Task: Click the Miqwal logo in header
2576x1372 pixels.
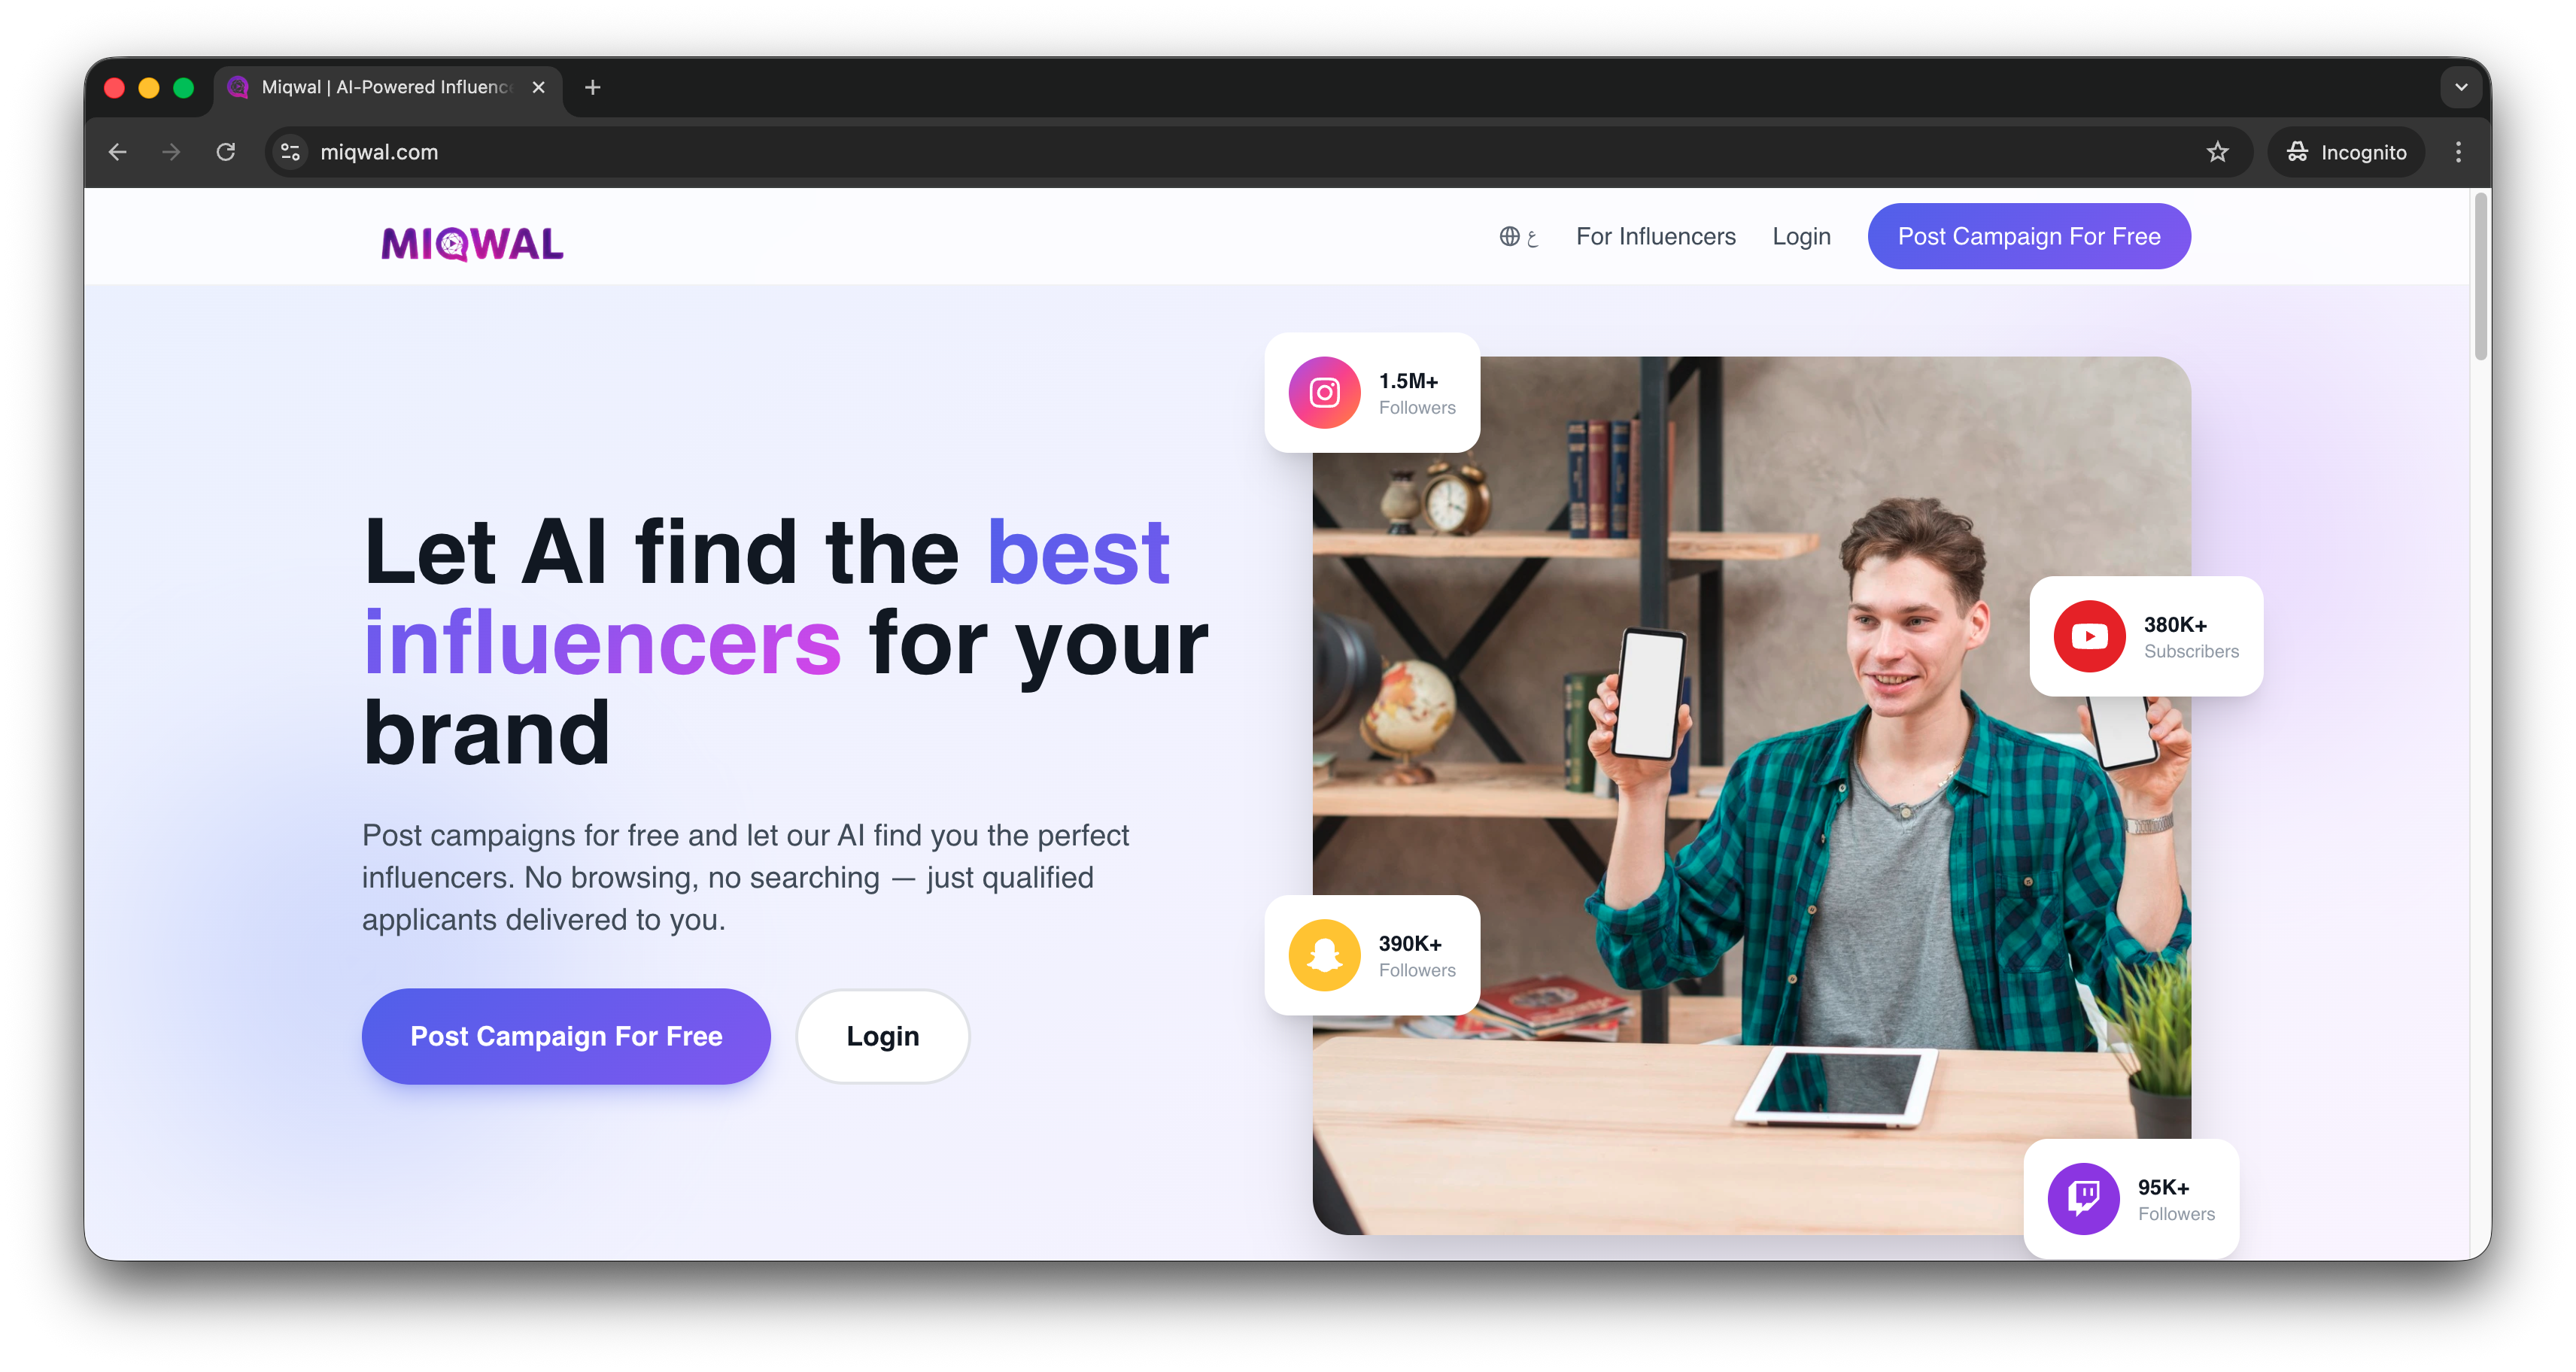Action: (x=472, y=243)
